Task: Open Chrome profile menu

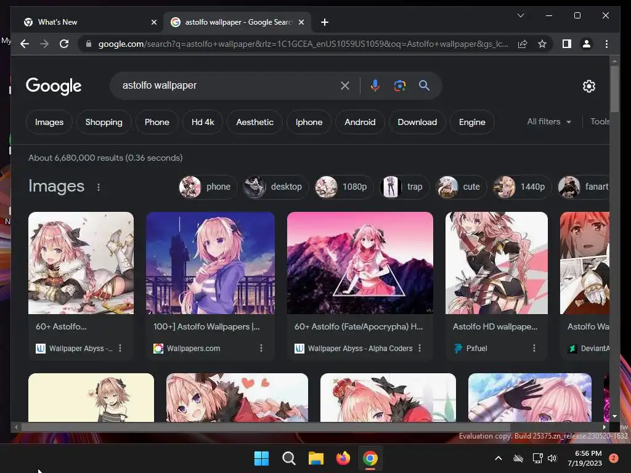Action: pyautogui.click(x=587, y=44)
